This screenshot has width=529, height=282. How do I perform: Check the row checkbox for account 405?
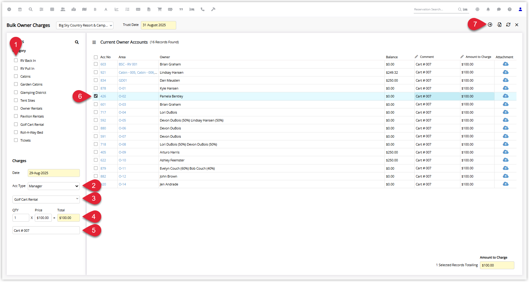(x=96, y=152)
